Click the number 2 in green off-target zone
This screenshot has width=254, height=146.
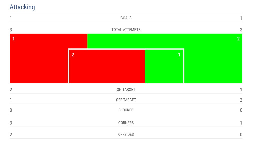coord(238,39)
